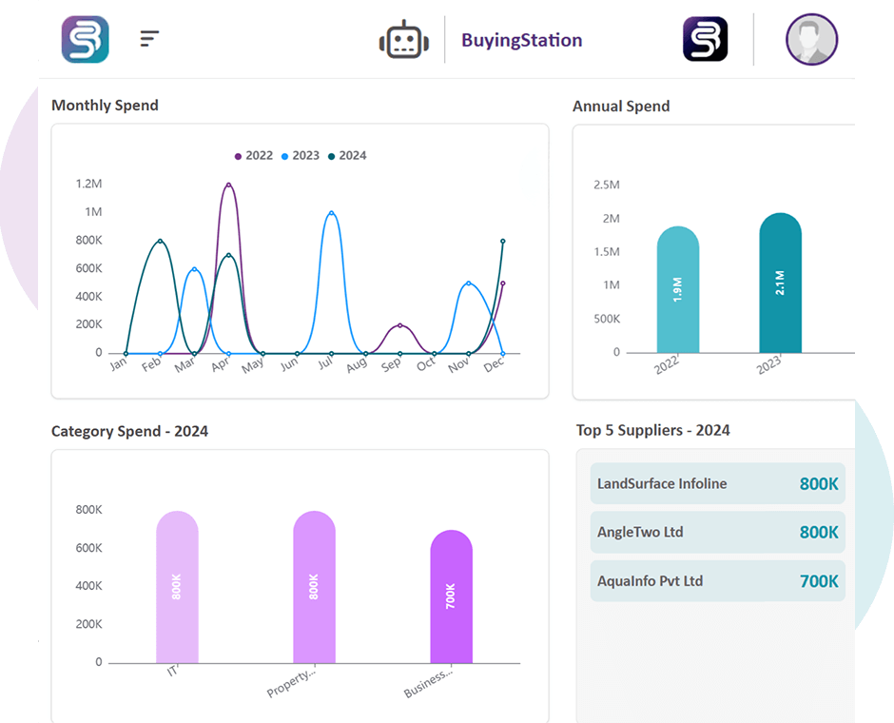Click the Property category spend bar
The height and width of the screenshot is (723, 894).
click(x=314, y=588)
